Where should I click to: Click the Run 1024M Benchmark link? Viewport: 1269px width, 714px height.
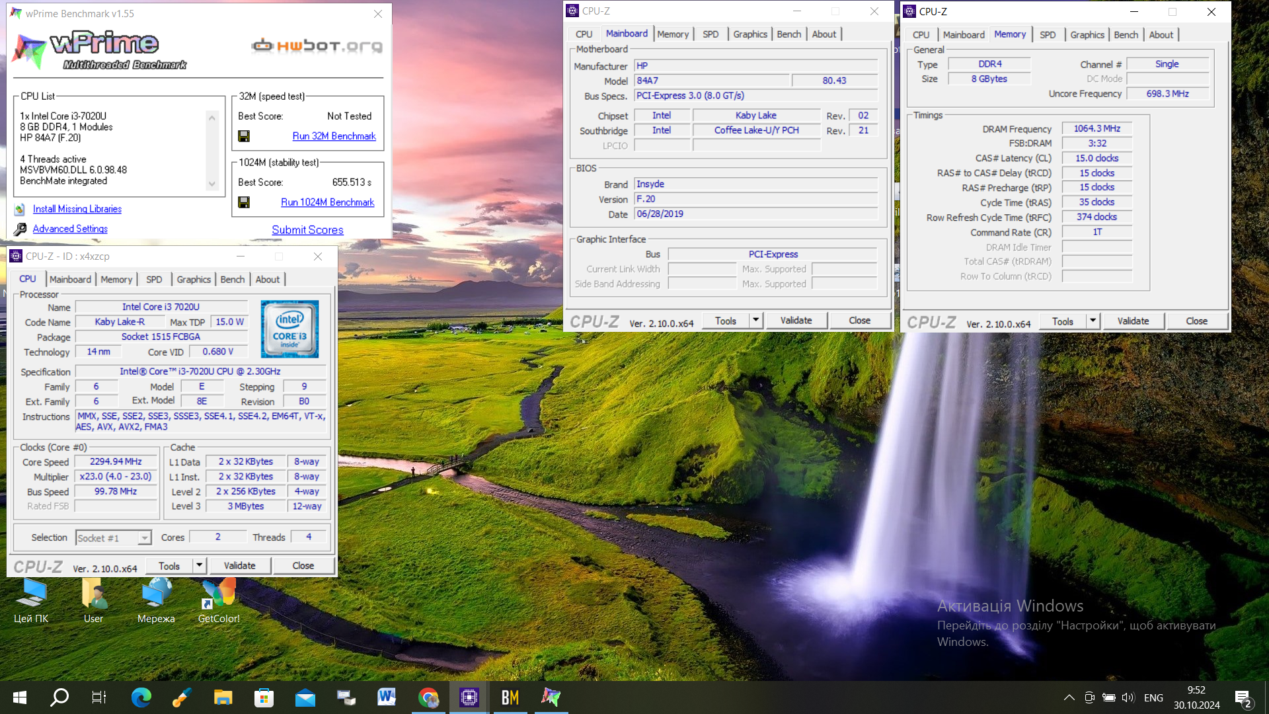pos(327,202)
